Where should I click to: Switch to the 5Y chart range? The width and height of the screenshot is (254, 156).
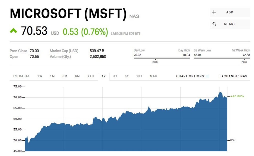tap(127, 76)
